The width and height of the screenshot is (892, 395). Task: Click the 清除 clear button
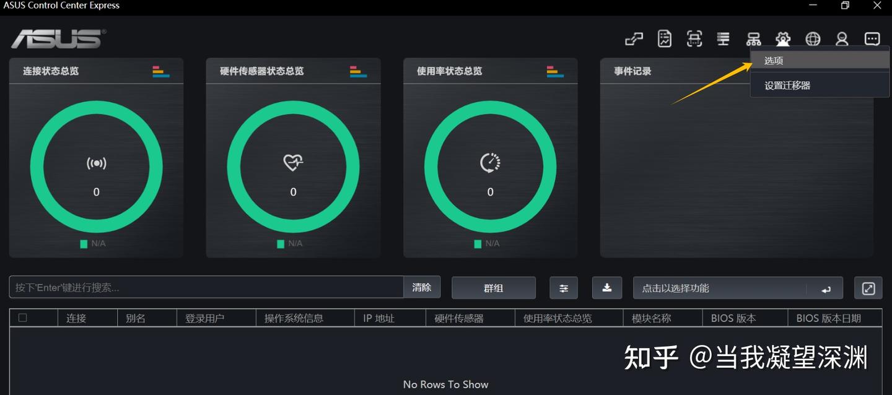[422, 287]
